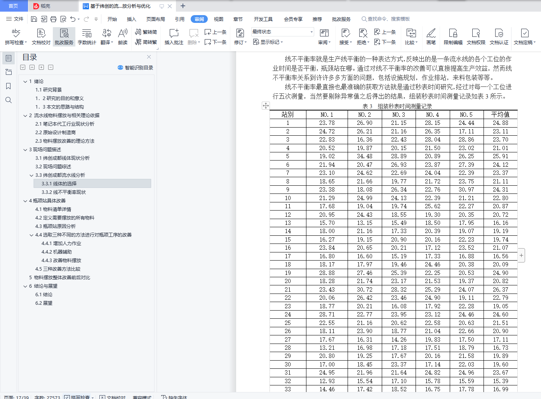Open 文档认证 document certification
This screenshot has height=399, width=541.
tap(499, 37)
